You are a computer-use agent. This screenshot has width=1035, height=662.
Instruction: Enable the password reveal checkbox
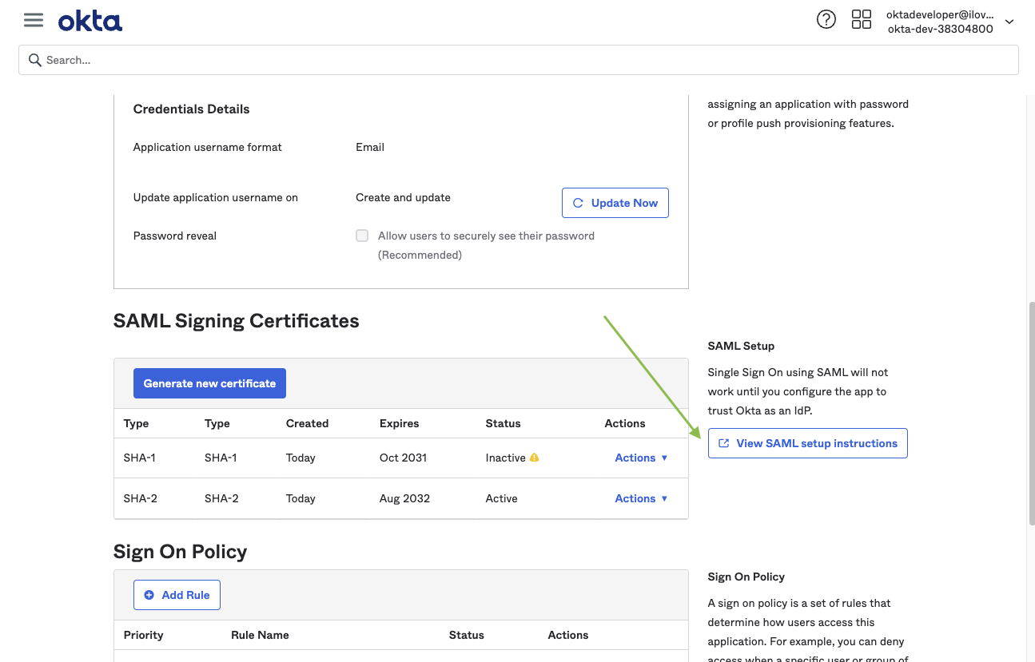click(362, 236)
